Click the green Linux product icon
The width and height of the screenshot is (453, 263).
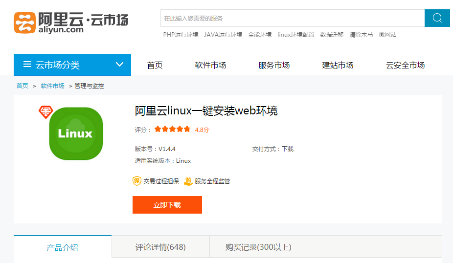tap(76, 133)
